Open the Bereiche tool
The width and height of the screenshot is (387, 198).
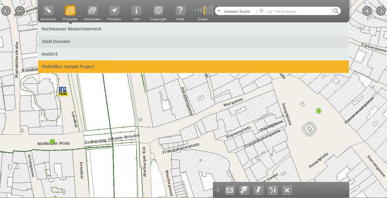48,10
